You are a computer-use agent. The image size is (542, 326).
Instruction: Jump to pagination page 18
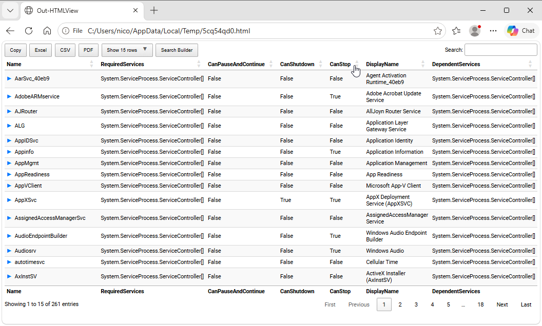(480, 304)
